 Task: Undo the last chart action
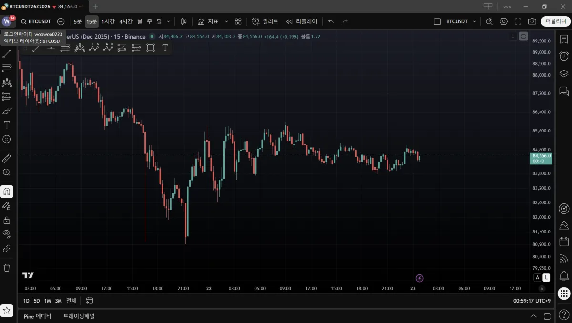click(x=331, y=21)
